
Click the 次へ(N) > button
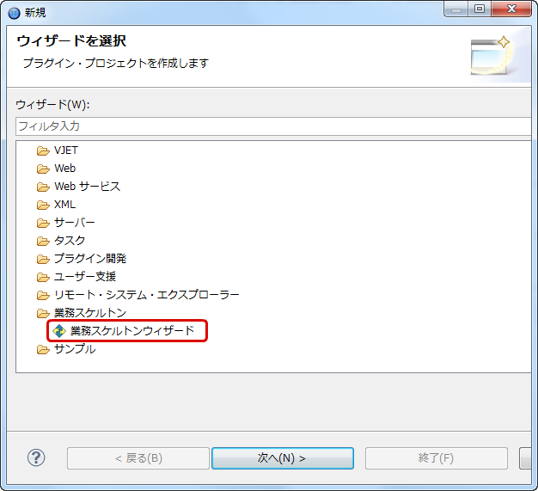click(x=283, y=458)
